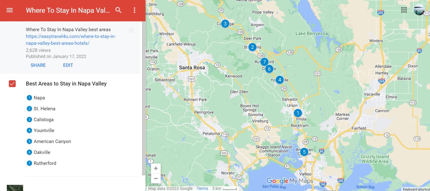
Task: Toggle the Best Areas to Stay layer checkbox
Action: 12,83
